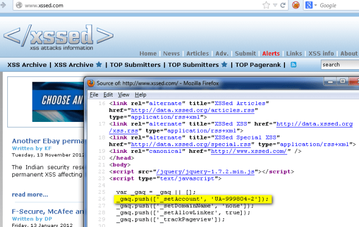Open the Articles nav link
The image size is (359, 227).
point(197,53)
